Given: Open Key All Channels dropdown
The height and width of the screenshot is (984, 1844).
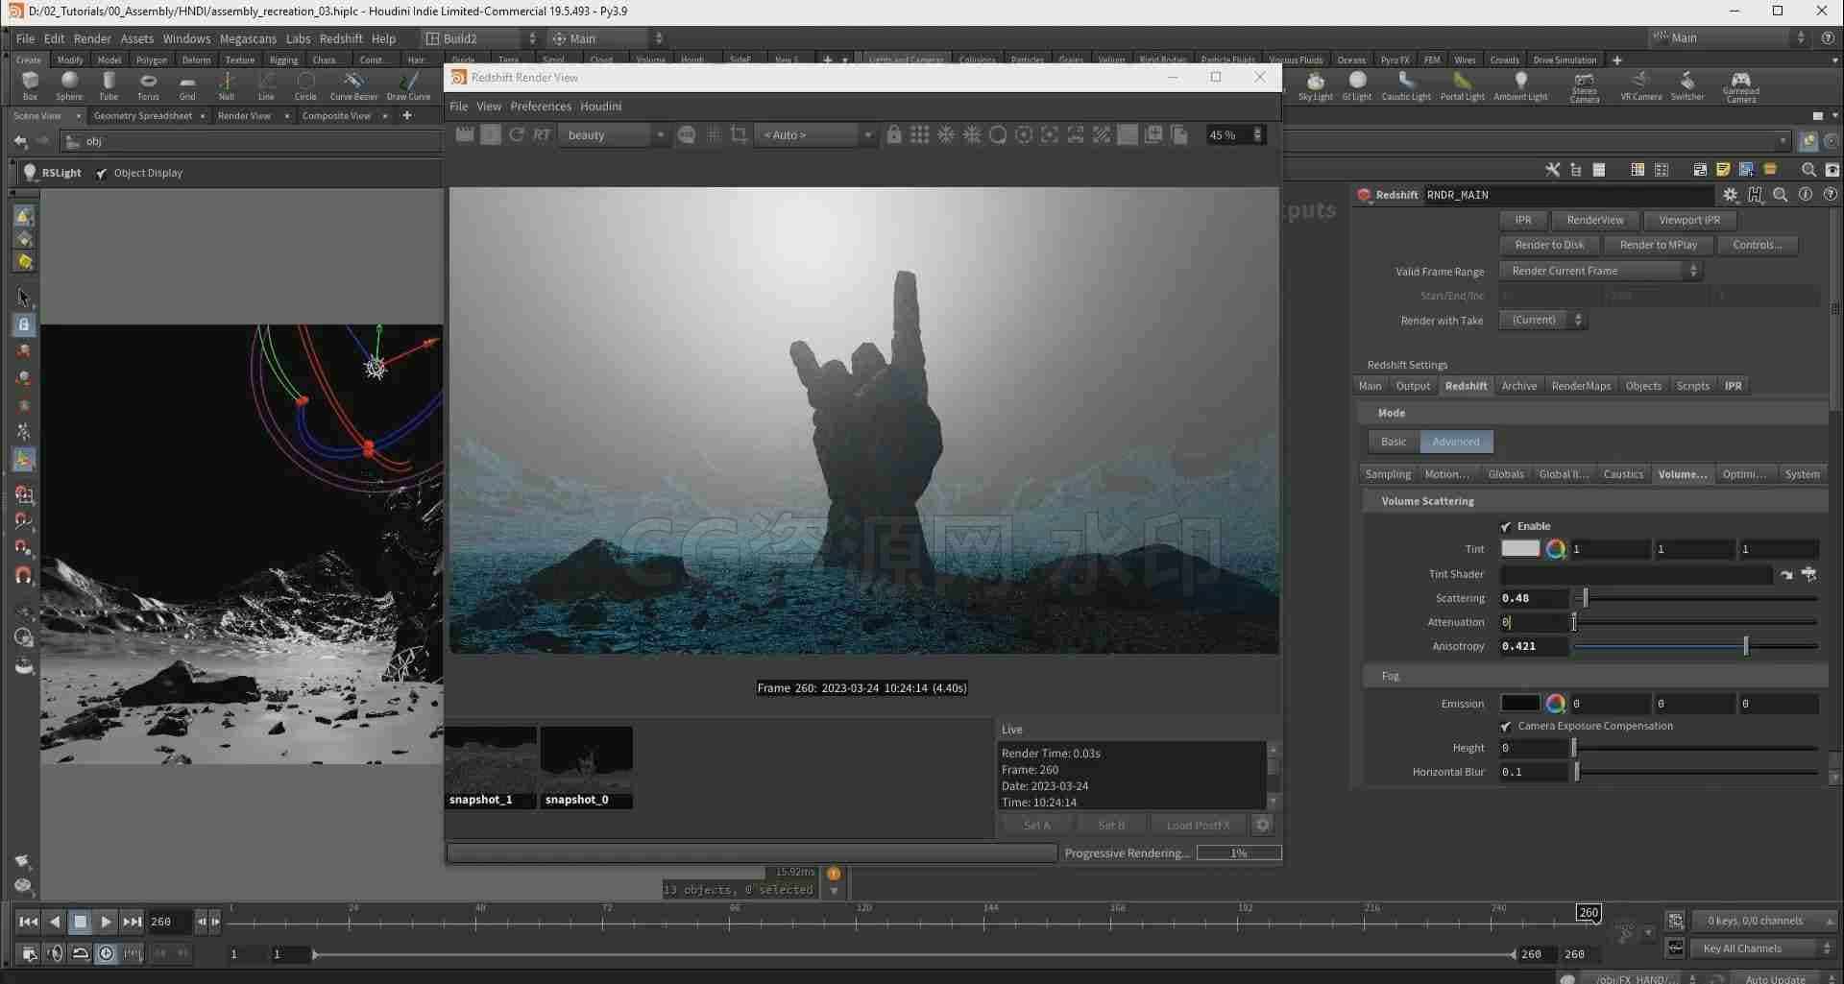Looking at the screenshot, I should 1764,948.
